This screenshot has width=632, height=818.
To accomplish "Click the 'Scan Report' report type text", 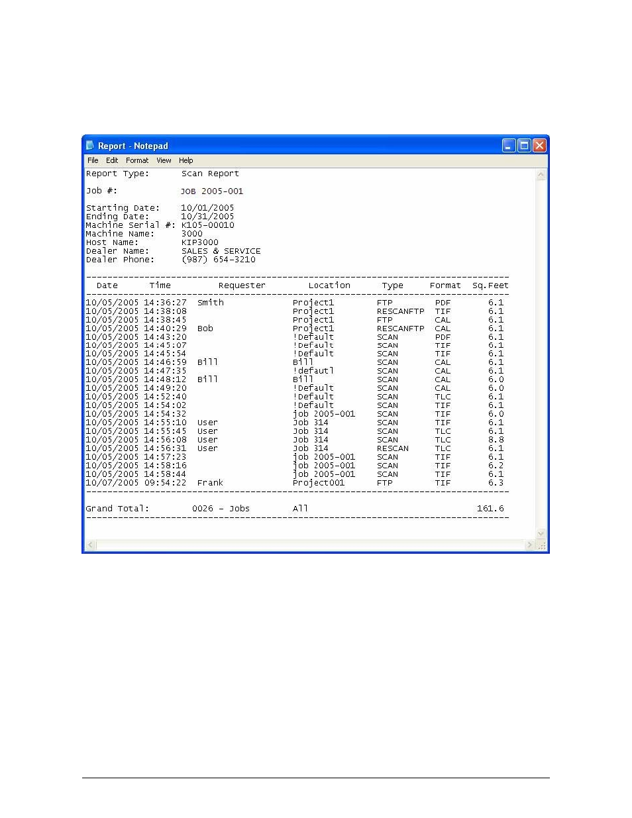I will click(210, 174).
